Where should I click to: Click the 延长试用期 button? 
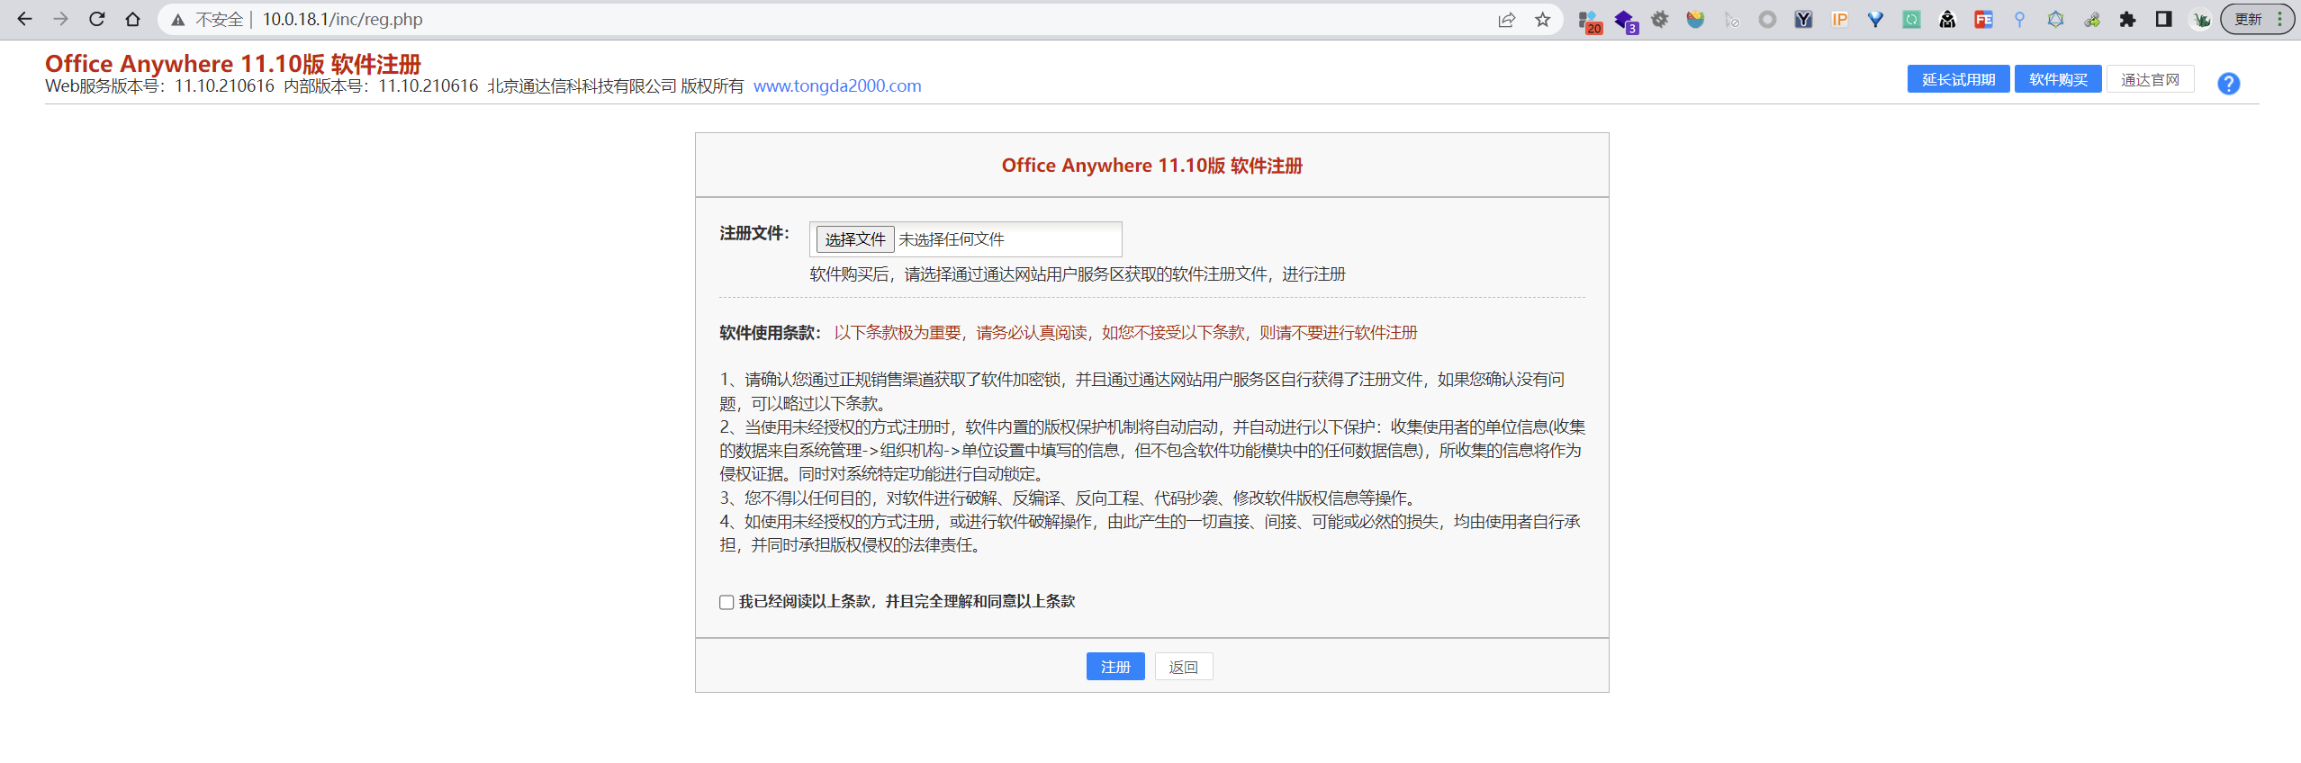click(1958, 79)
